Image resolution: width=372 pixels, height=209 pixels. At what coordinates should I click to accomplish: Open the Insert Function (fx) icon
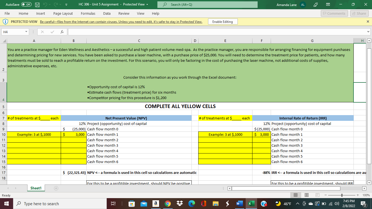62,32
